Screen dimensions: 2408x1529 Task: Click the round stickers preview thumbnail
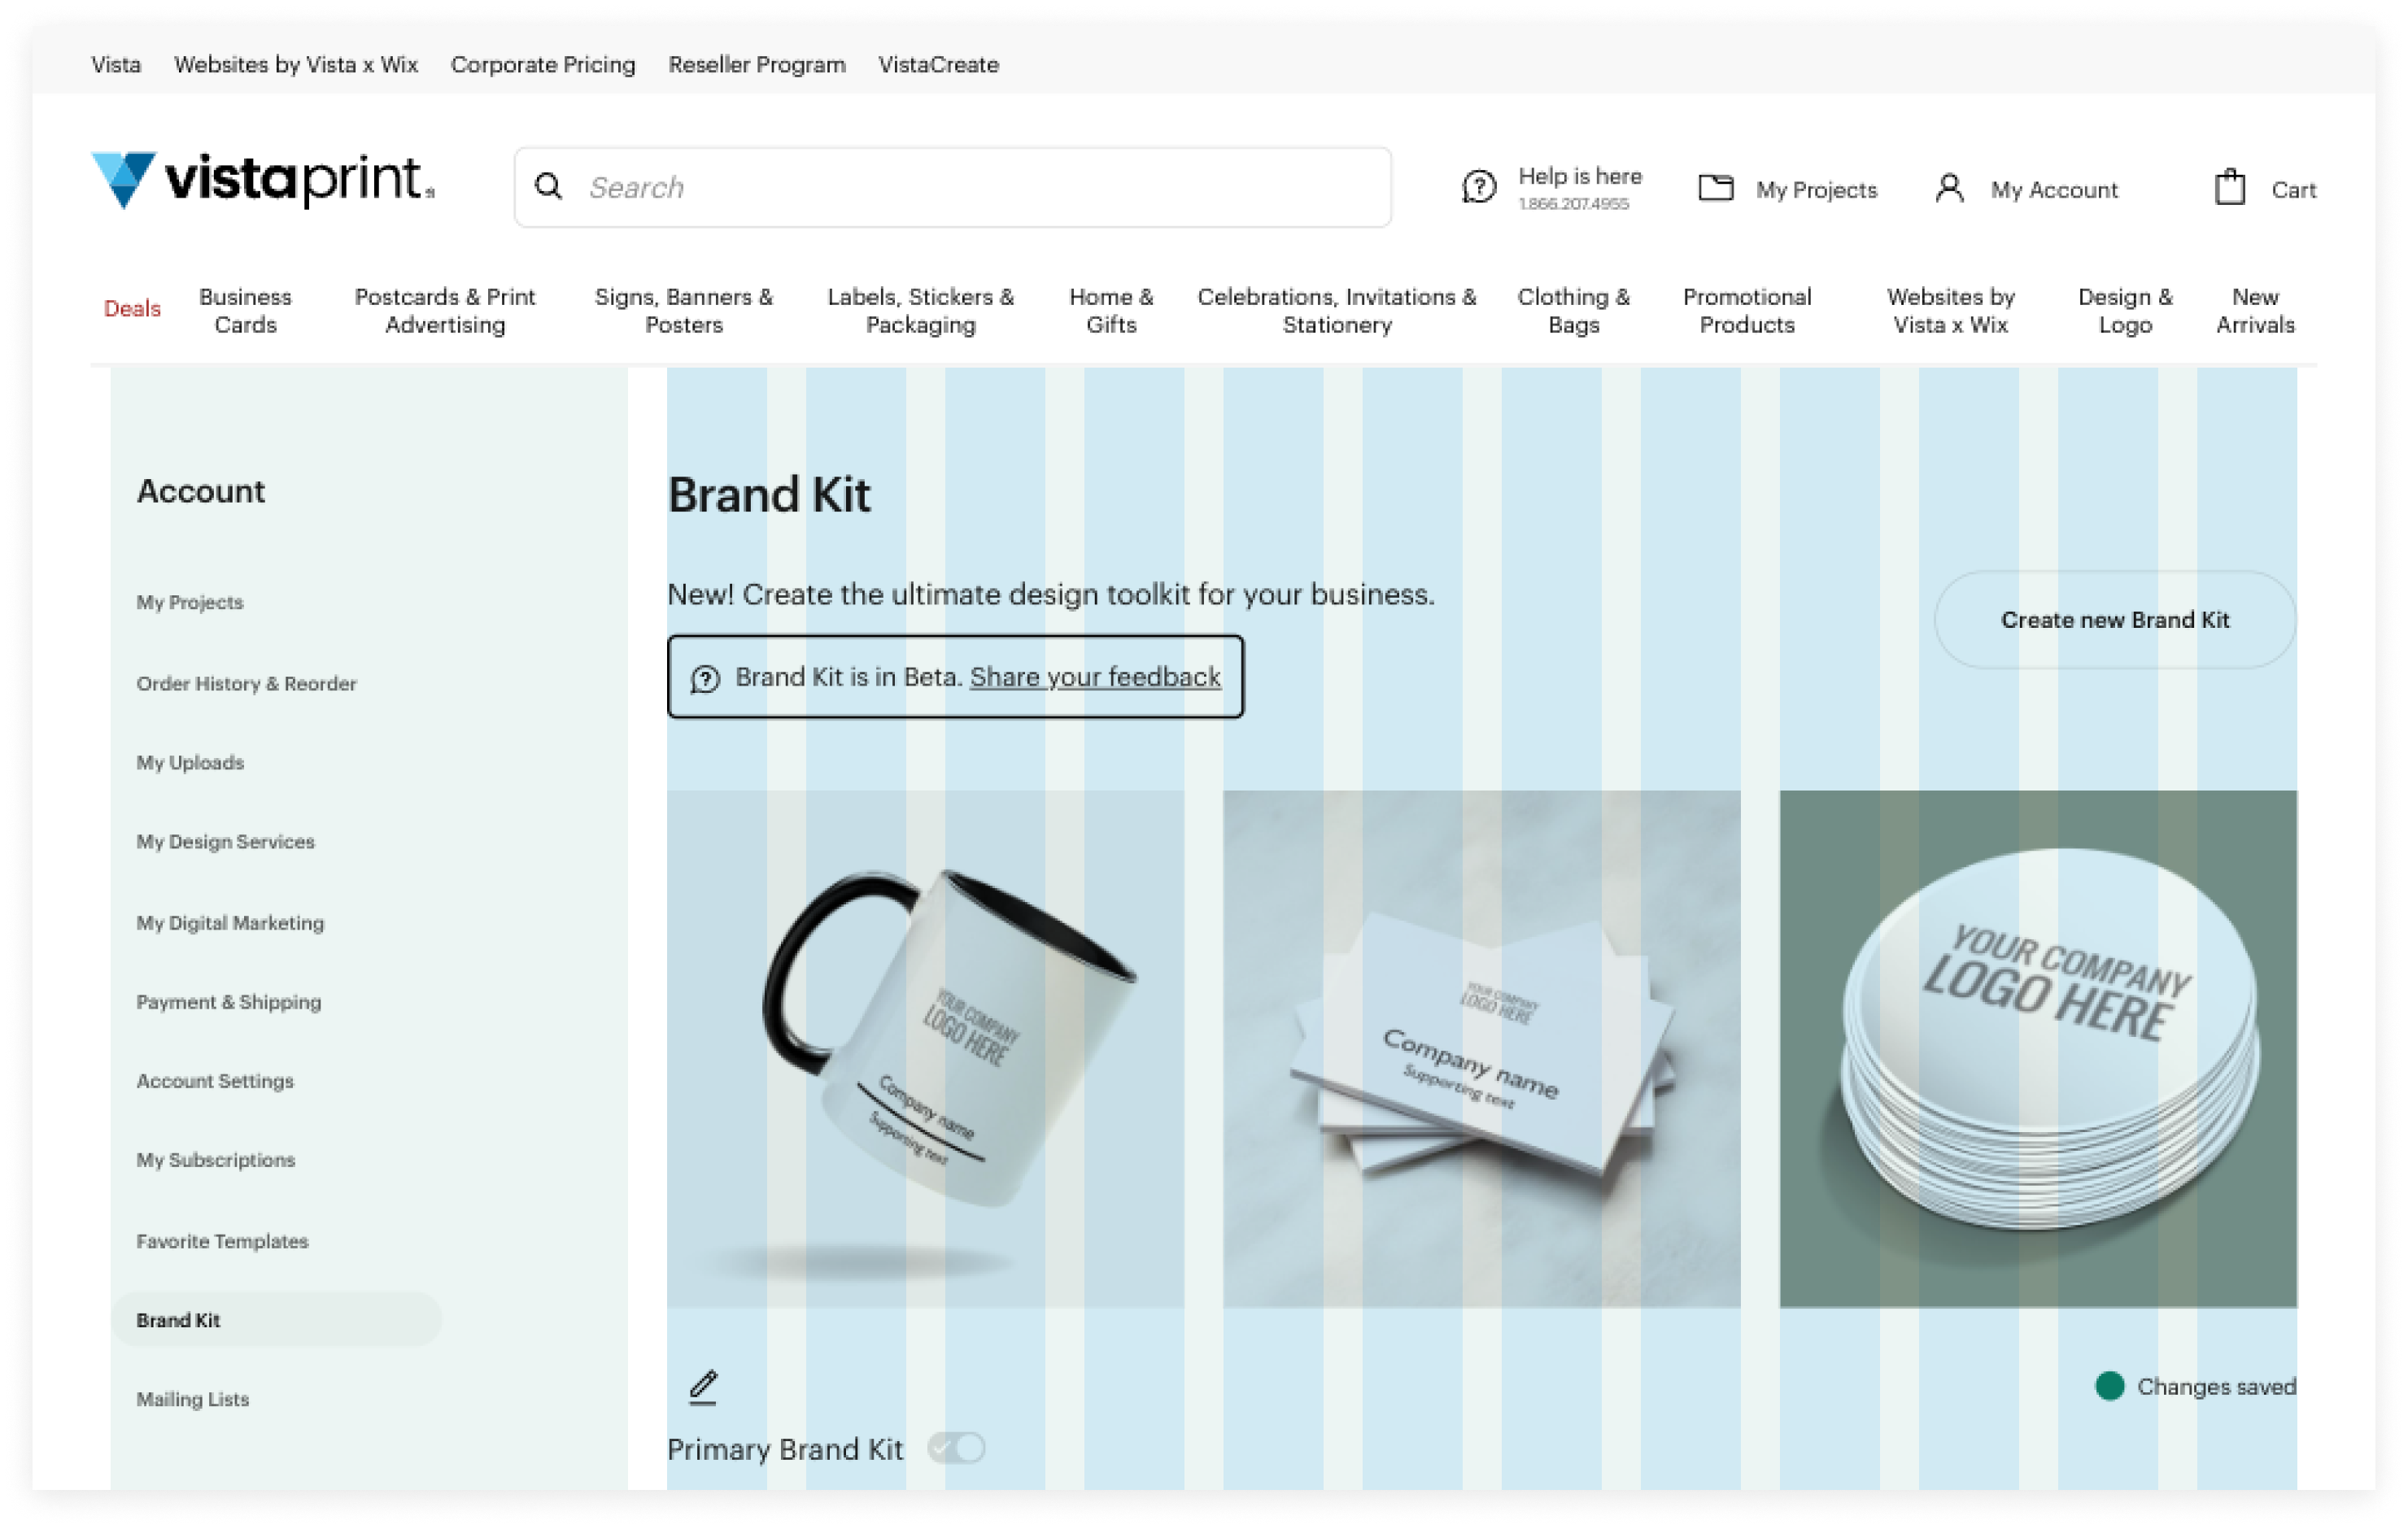[2038, 1049]
